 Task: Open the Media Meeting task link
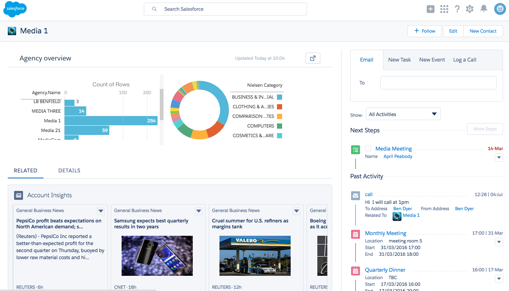click(x=393, y=149)
